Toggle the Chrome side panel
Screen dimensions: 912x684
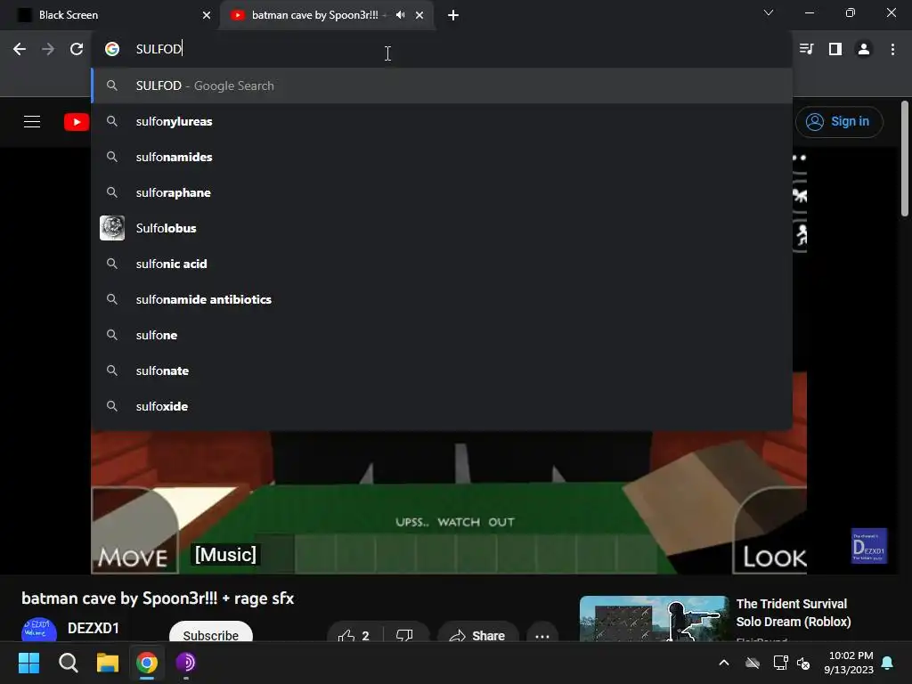(835, 49)
